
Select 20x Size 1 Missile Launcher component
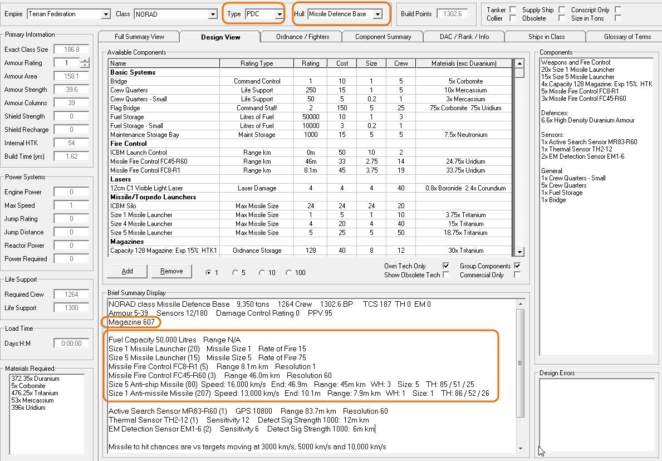click(577, 70)
